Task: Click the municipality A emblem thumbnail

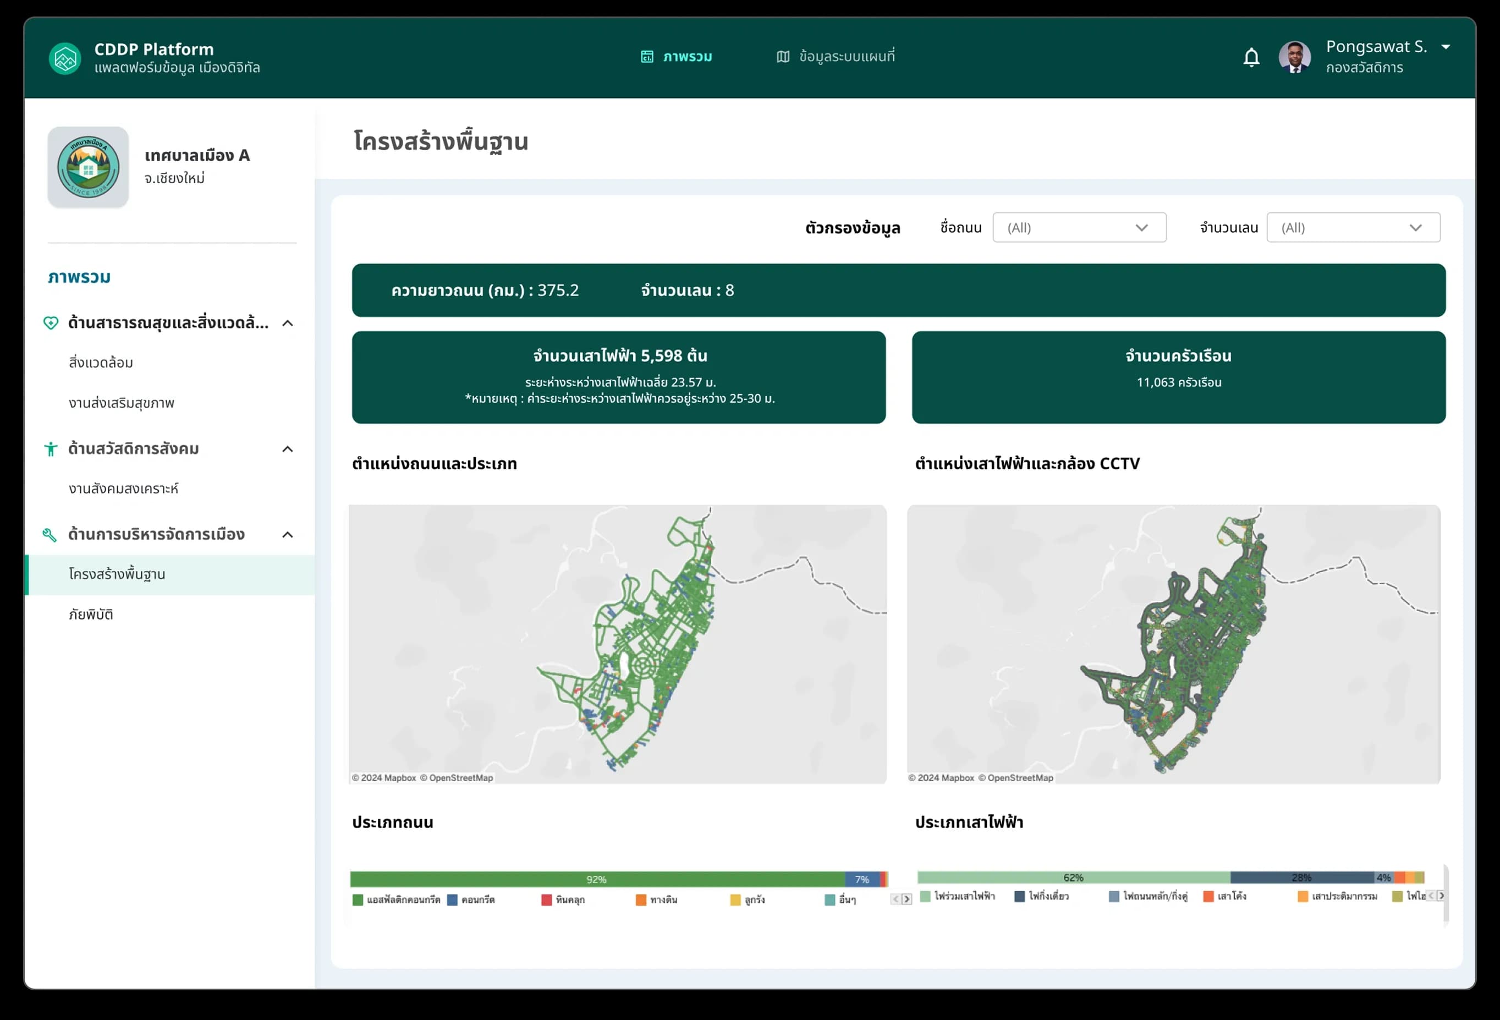Action: pos(89,167)
